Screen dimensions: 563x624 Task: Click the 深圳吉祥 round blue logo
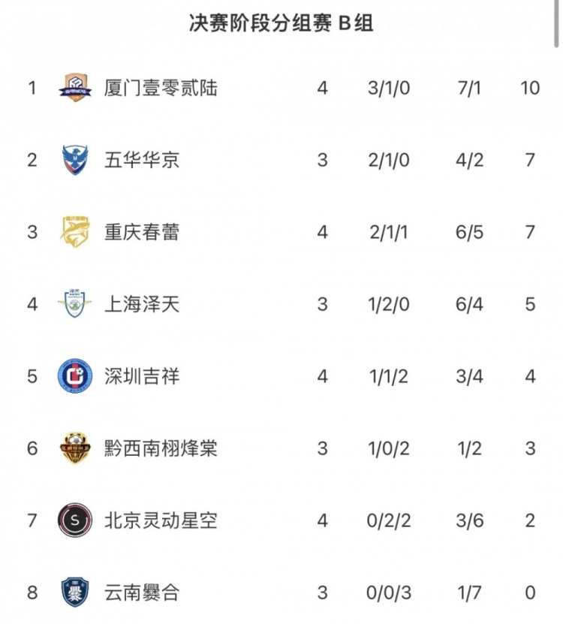tap(75, 376)
